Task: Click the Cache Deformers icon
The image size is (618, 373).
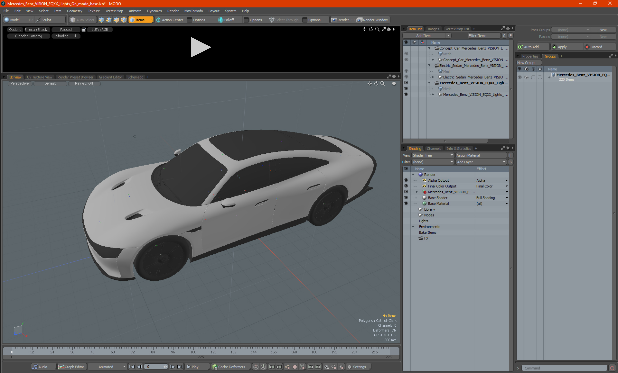Action: pyautogui.click(x=215, y=367)
